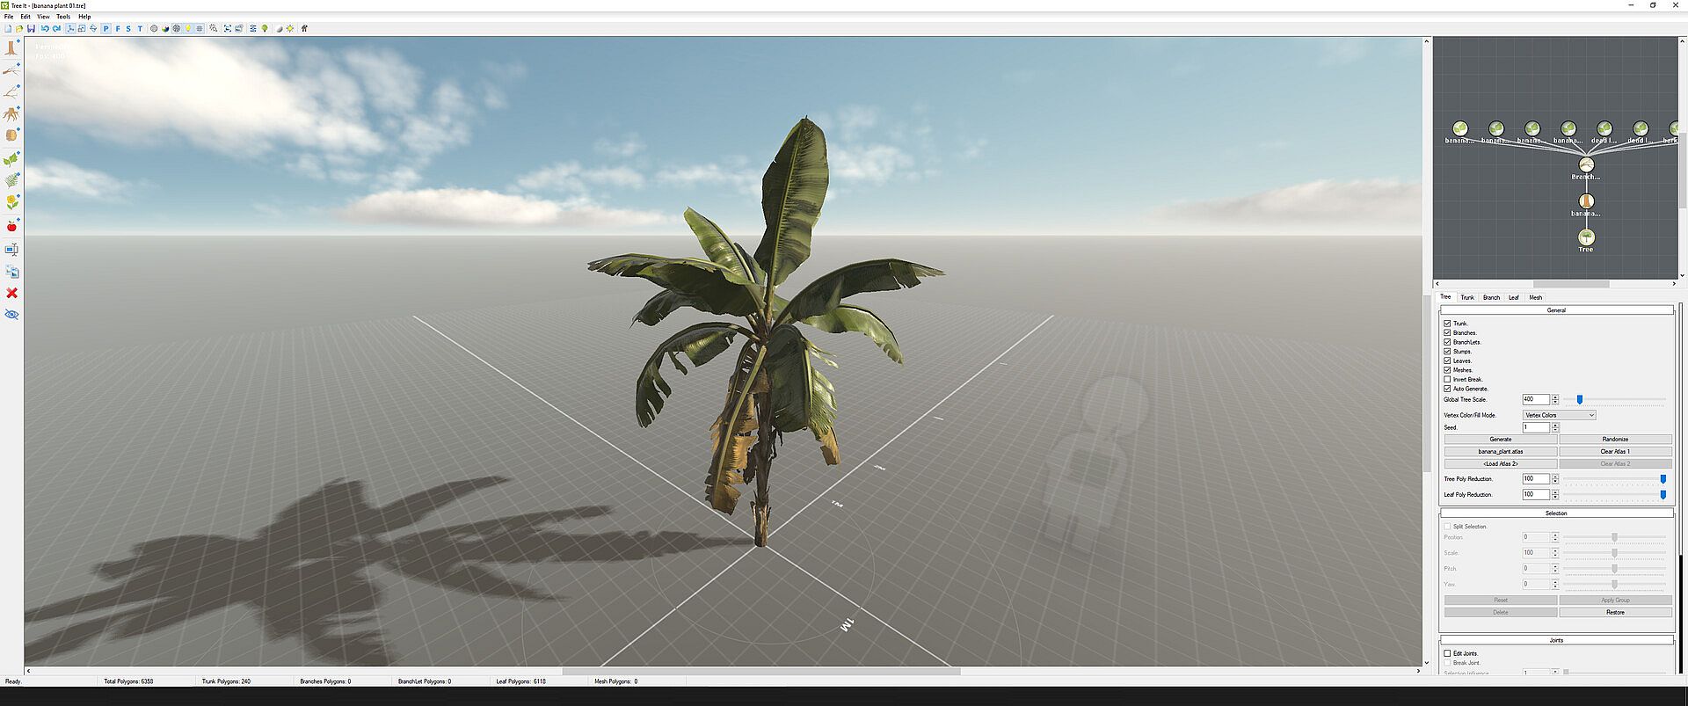
Task: Uncheck the Leaves checkbox
Action: tap(1447, 360)
